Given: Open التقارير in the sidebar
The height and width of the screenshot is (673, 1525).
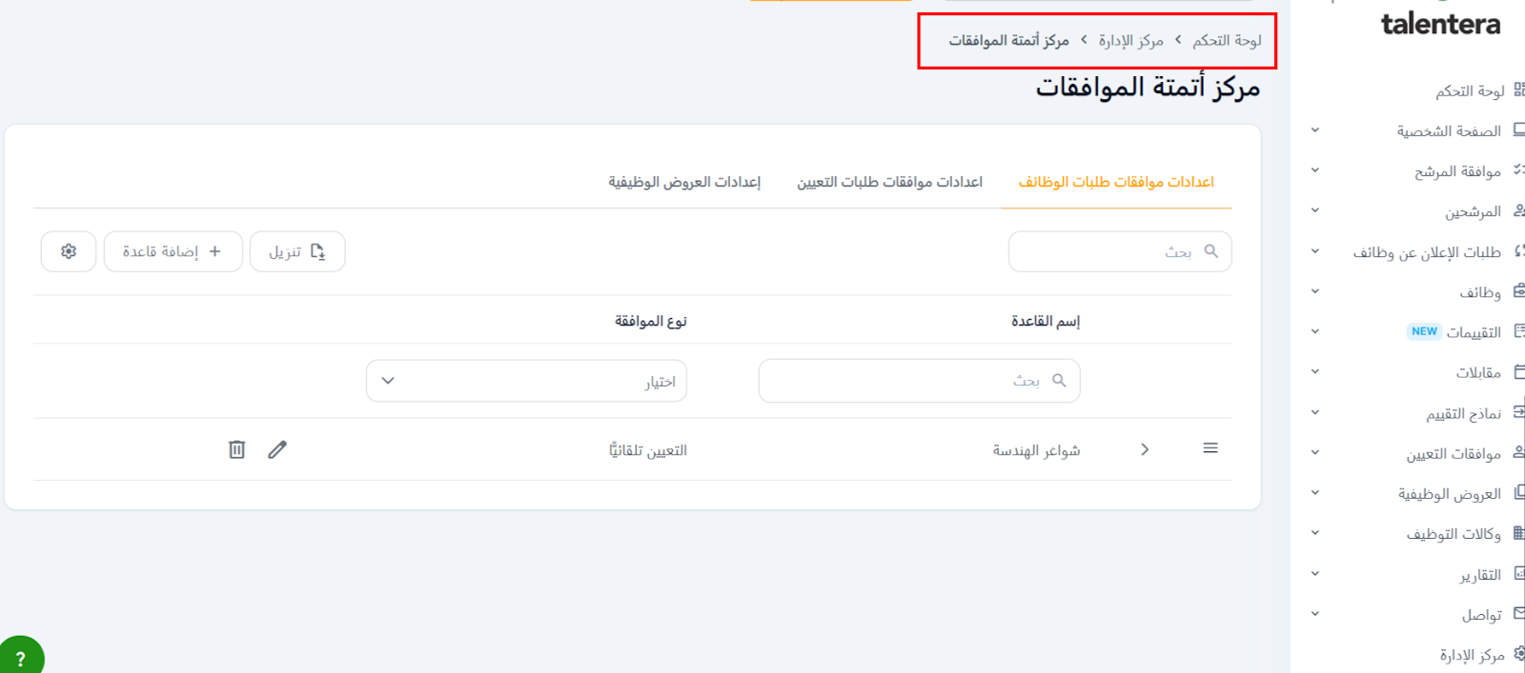Looking at the screenshot, I should [x=1479, y=575].
